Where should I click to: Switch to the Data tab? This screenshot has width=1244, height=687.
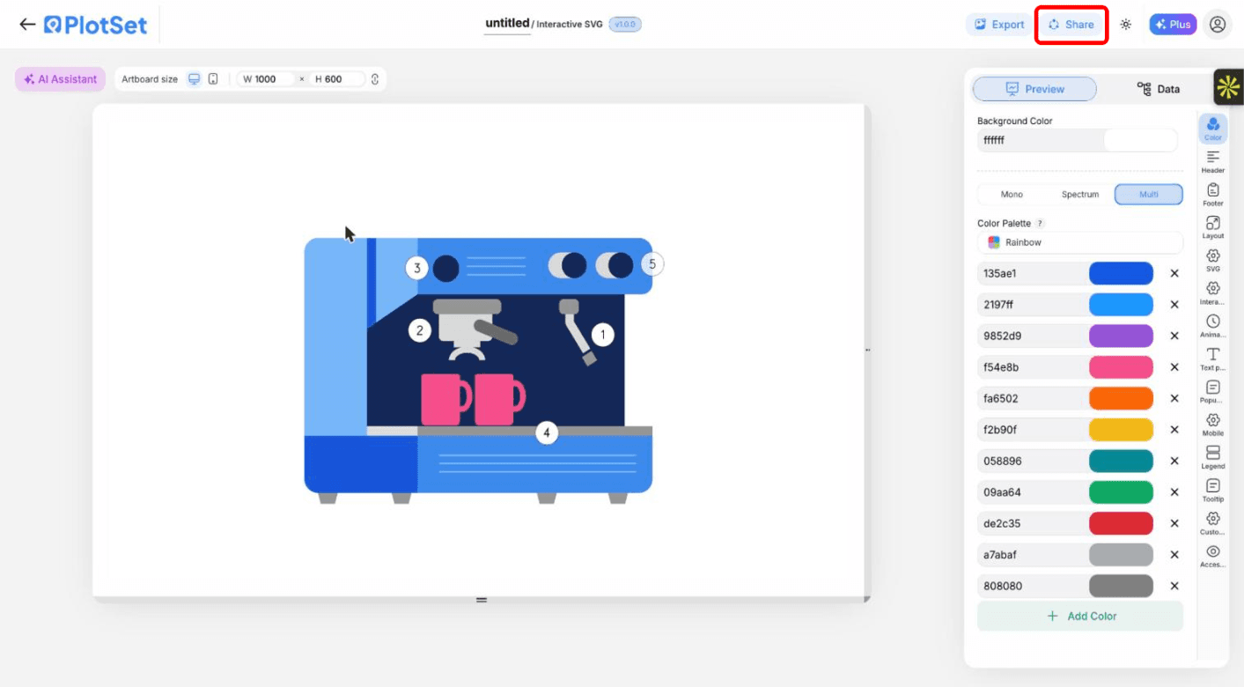click(x=1158, y=89)
